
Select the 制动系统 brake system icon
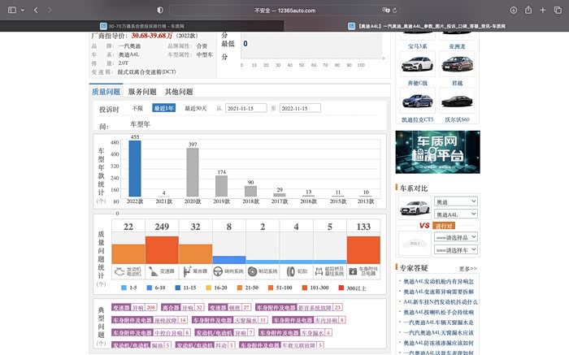tap(263, 271)
